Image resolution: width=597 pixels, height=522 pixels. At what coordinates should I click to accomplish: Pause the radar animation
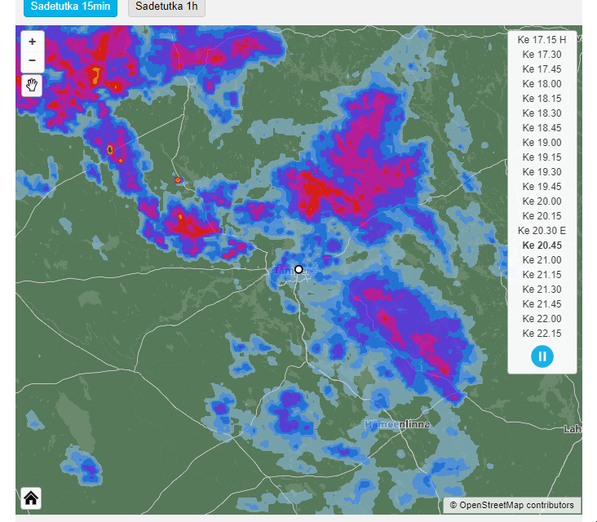(542, 356)
